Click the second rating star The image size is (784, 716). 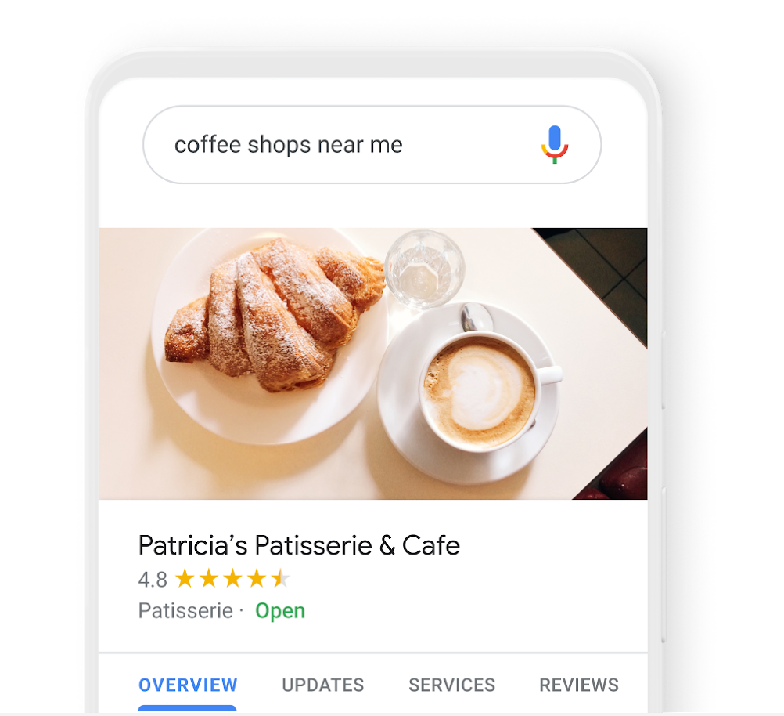tap(209, 578)
